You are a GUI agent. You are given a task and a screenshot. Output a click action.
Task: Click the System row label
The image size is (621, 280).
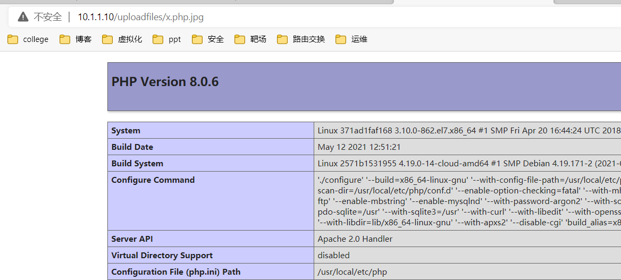coord(126,130)
